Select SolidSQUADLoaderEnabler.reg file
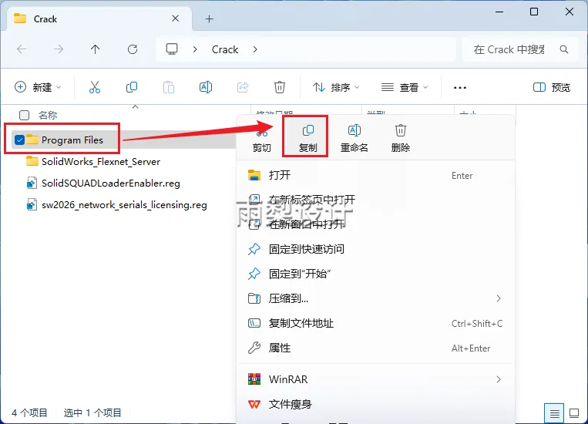 pyautogui.click(x=103, y=183)
